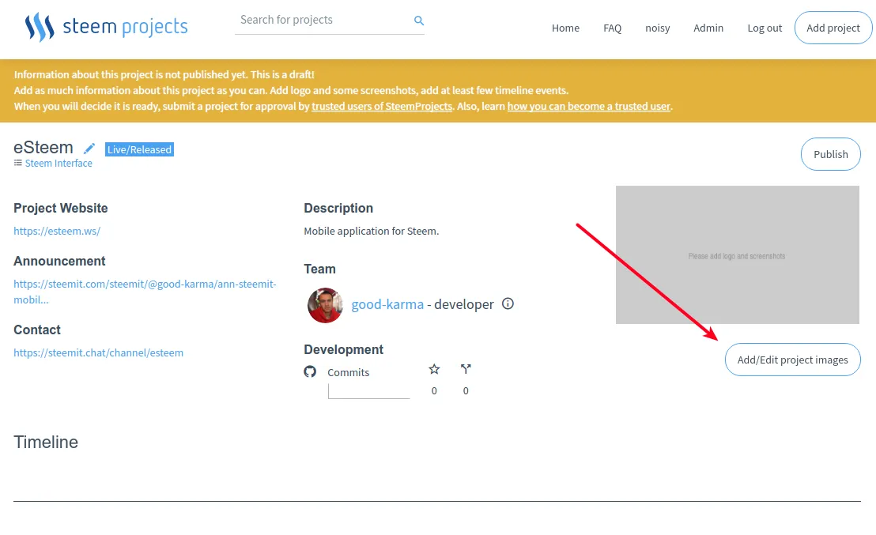Viewport: 876px width, 535px height.
Task: Click the Contact heading
Action: (37, 330)
